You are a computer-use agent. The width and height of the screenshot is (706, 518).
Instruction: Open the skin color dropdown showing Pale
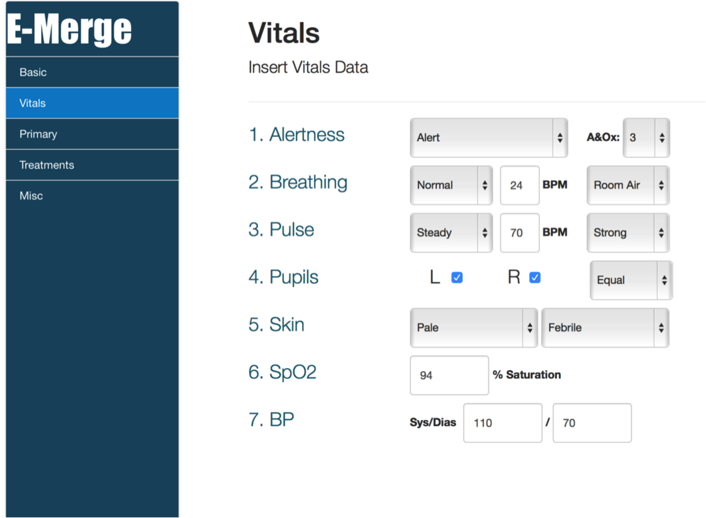pos(474,327)
